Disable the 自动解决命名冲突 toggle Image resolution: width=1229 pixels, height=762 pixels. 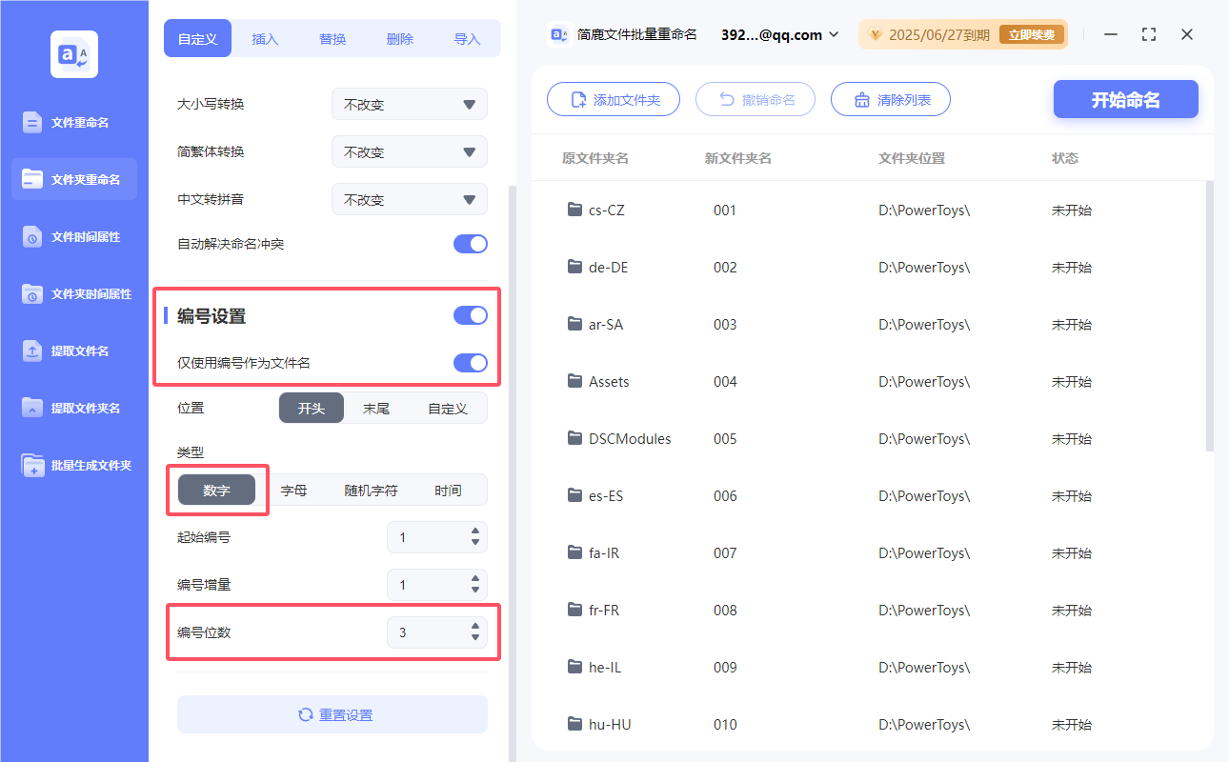(470, 243)
